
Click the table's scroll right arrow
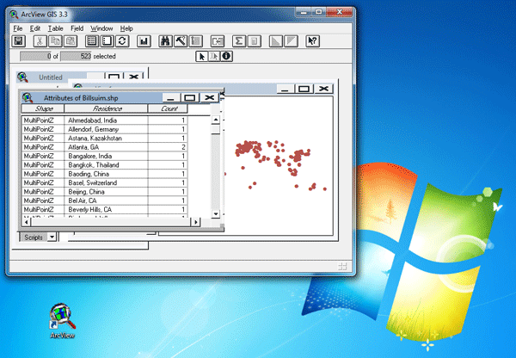(196, 222)
